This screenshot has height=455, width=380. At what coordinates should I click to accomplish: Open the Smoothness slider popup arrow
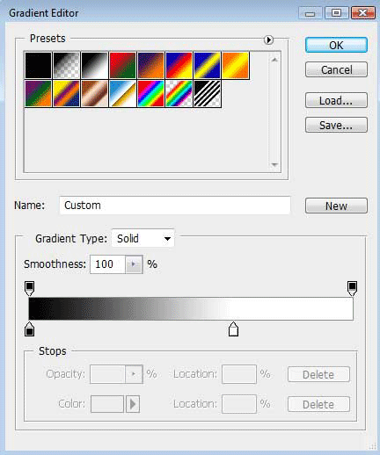pos(134,264)
